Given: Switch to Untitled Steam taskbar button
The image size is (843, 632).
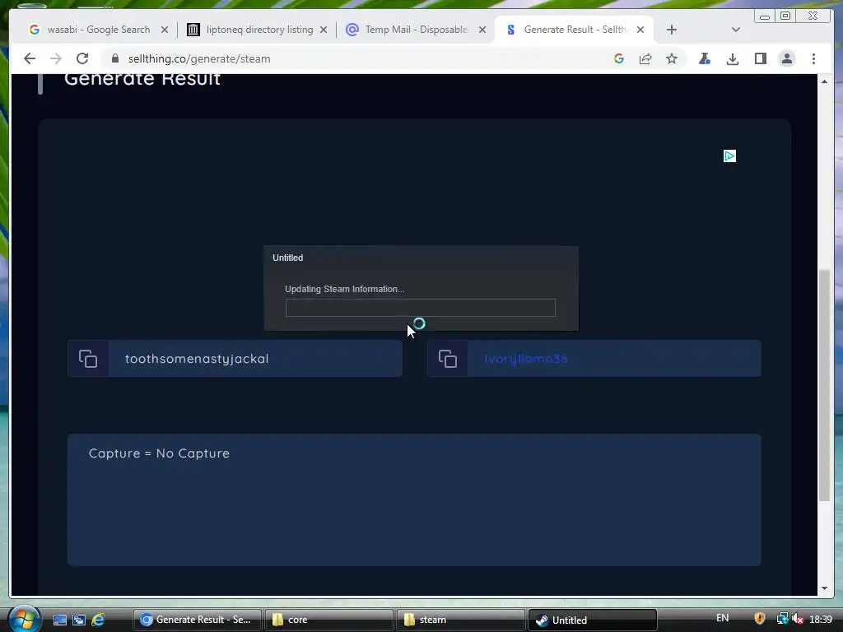Looking at the screenshot, I should [593, 620].
